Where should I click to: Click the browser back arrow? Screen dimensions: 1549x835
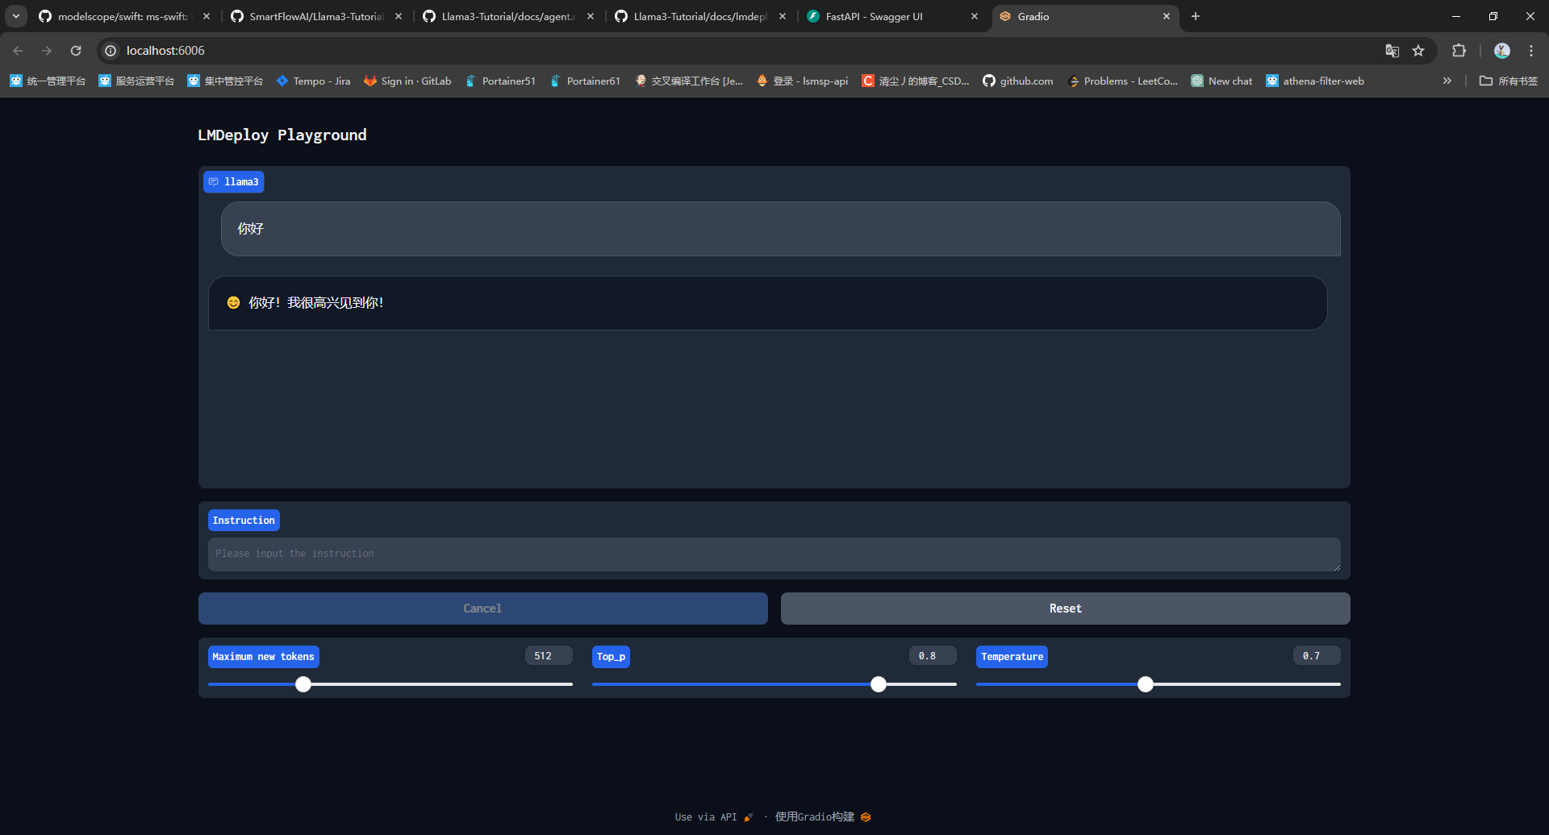pyautogui.click(x=18, y=51)
